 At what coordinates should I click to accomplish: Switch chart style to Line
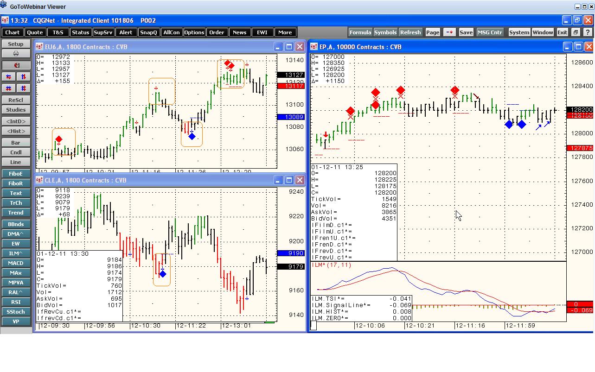point(16,162)
